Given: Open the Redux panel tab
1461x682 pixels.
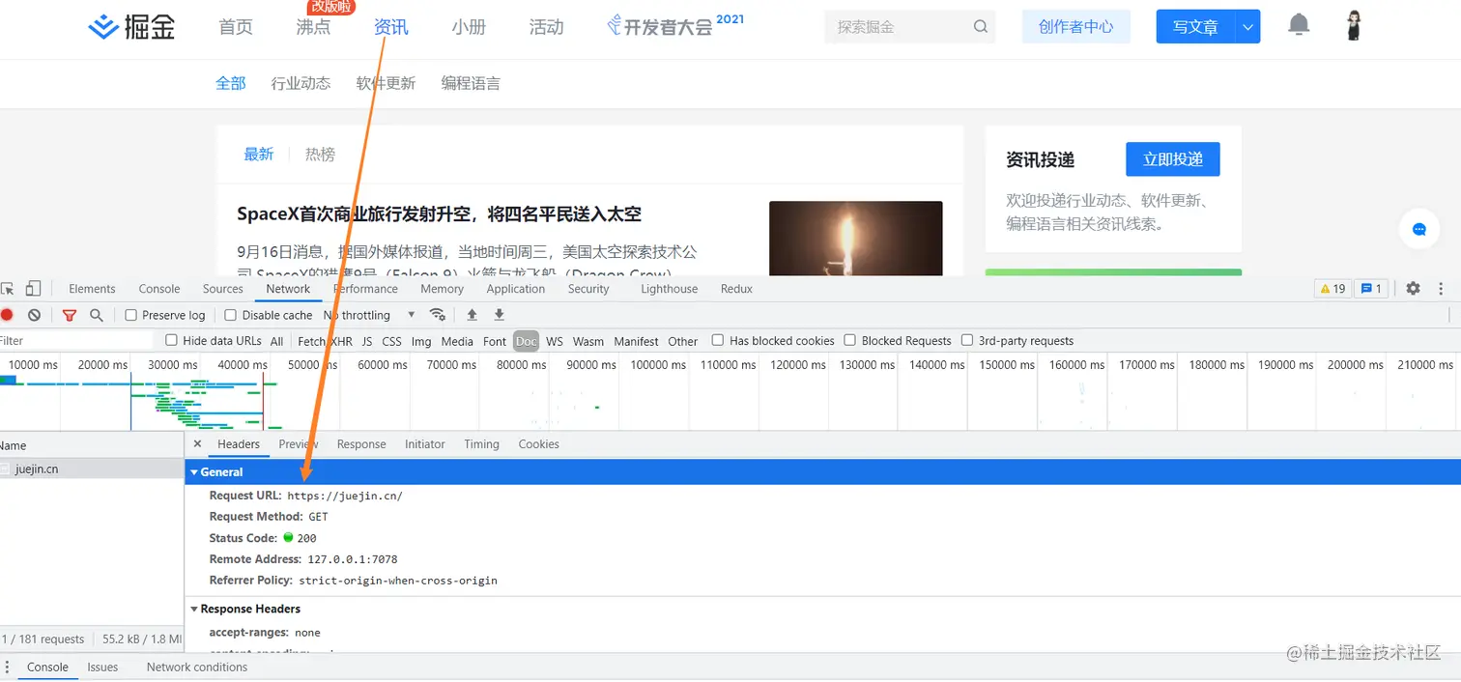Looking at the screenshot, I should [x=736, y=289].
